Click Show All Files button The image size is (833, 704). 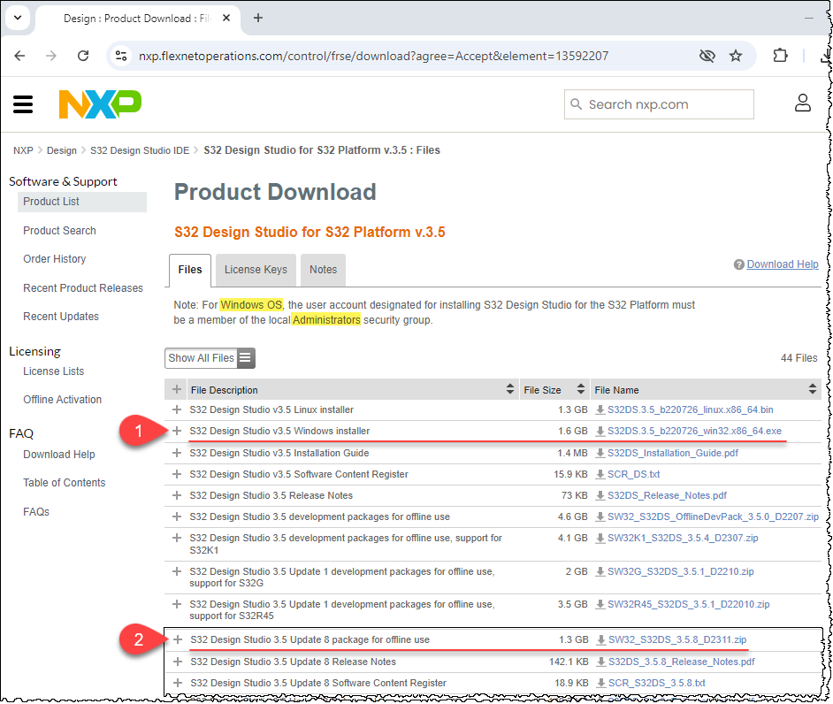click(x=210, y=358)
